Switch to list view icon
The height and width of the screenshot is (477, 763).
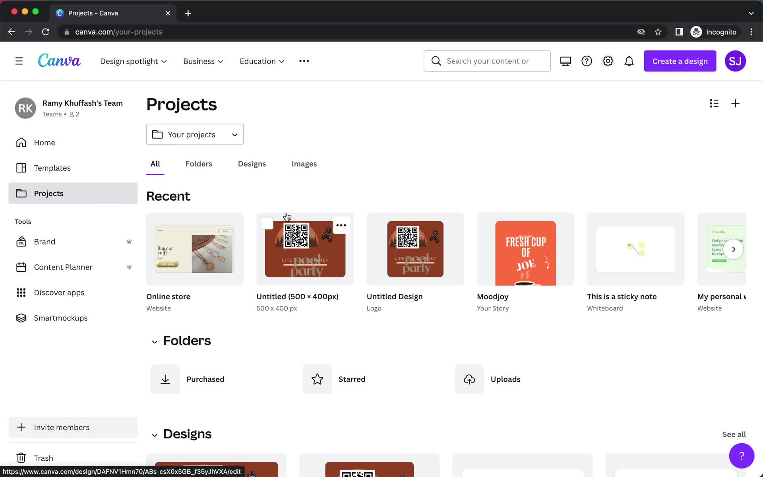[714, 103]
